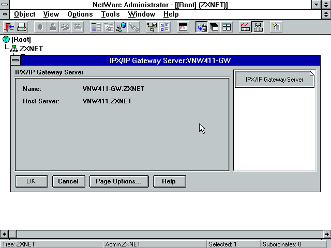
Task: Click the Print toolbar icon
Action: click(22, 27)
